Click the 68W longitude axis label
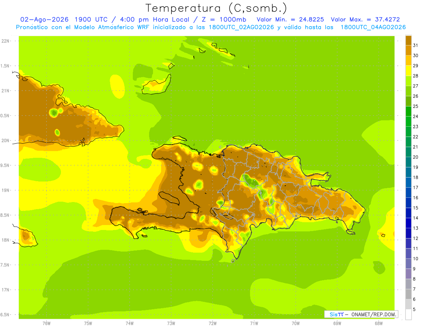The image size is (425, 328). click(x=379, y=323)
